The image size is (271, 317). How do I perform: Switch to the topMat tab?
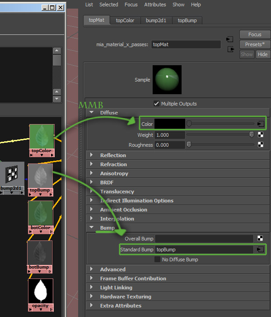(97, 20)
